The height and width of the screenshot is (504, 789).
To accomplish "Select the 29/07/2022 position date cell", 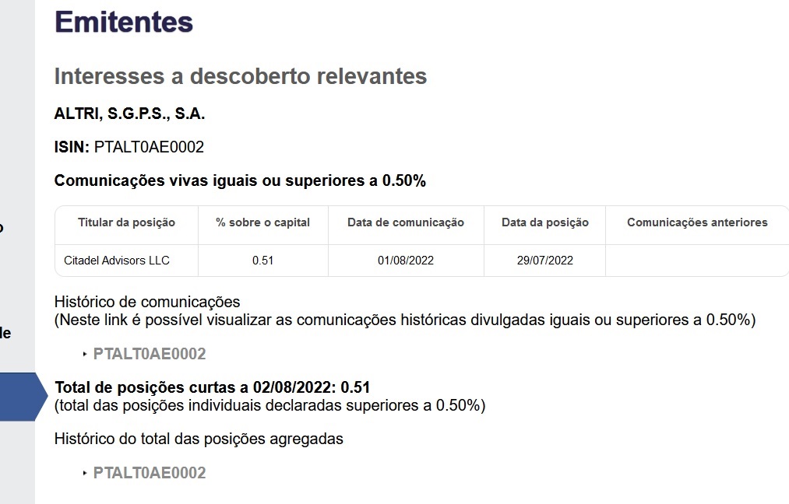I will 544,261.
